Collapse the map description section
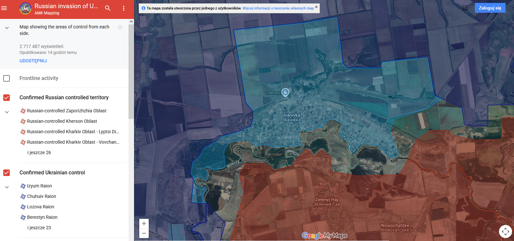The width and height of the screenshot is (514, 241). point(7,28)
